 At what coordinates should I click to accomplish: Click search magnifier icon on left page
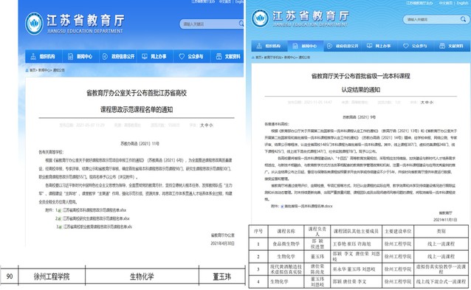(241, 24)
